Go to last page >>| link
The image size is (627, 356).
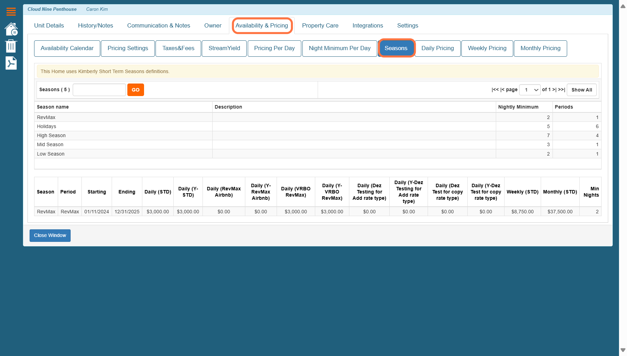562,90
